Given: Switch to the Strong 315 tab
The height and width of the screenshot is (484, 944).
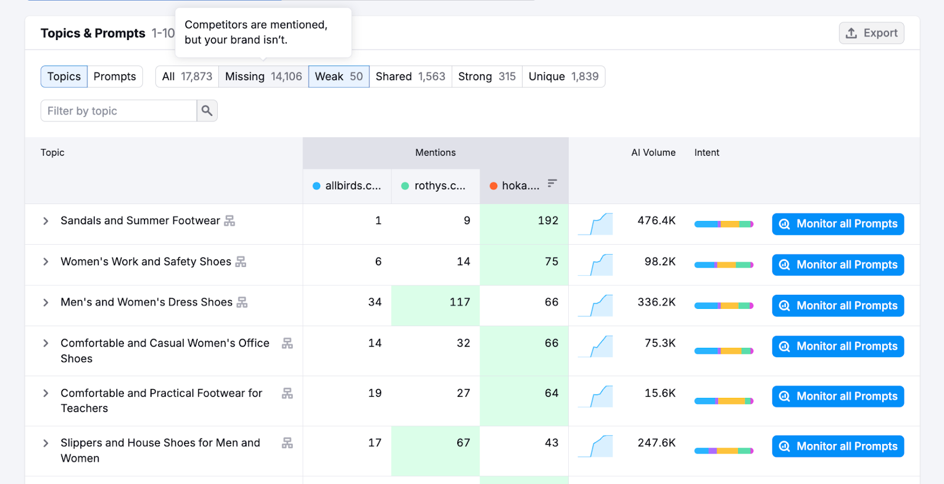Looking at the screenshot, I should click(486, 77).
